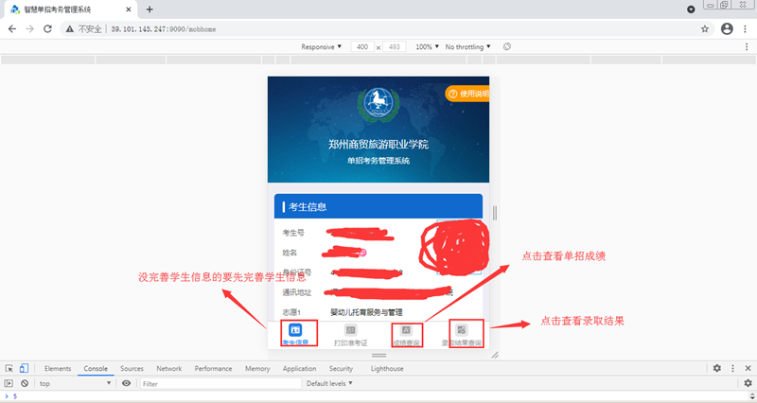Screen dimensions: 757x403
Task: Switch to the Elements tab in DevTools
Action: tap(58, 368)
